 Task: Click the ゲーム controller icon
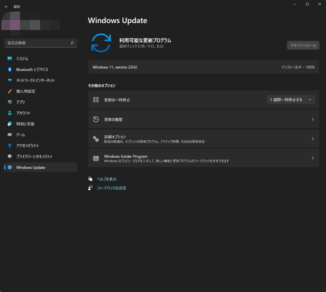[10, 135]
